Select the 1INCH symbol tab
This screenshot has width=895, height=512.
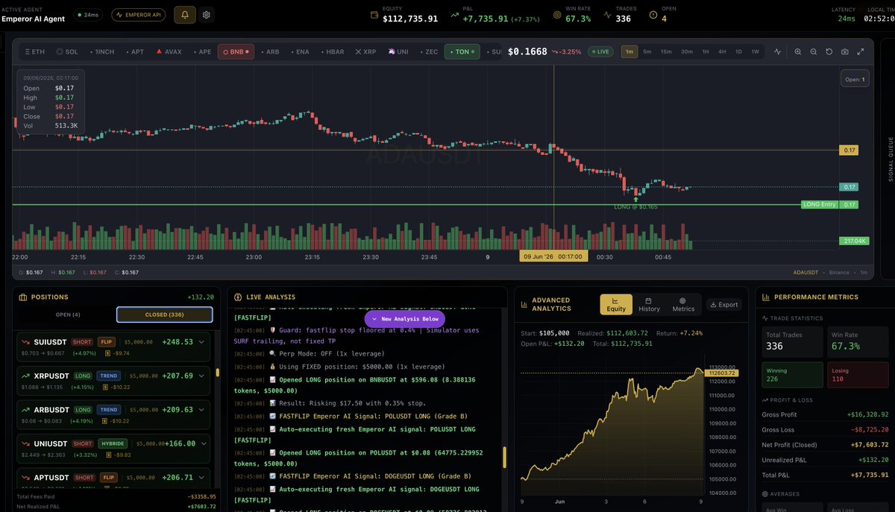pyautogui.click(x=101, y=51)
